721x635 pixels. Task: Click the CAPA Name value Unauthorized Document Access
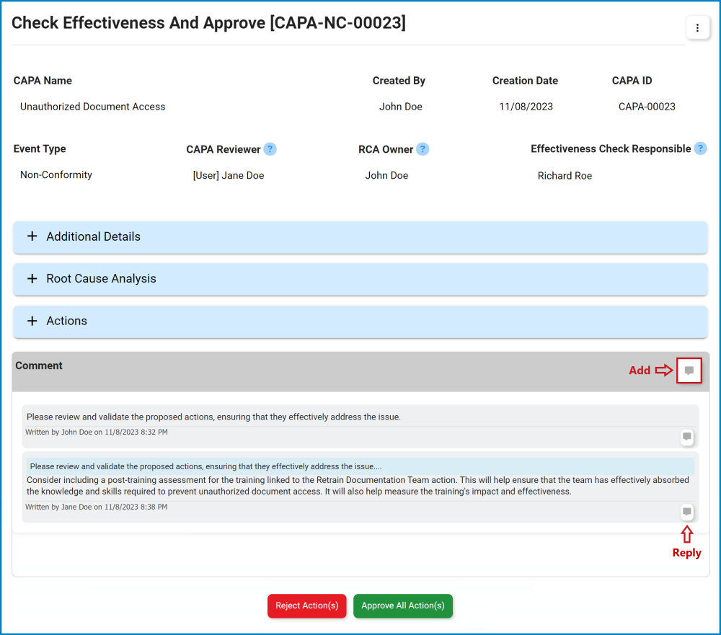click(92, 106)
